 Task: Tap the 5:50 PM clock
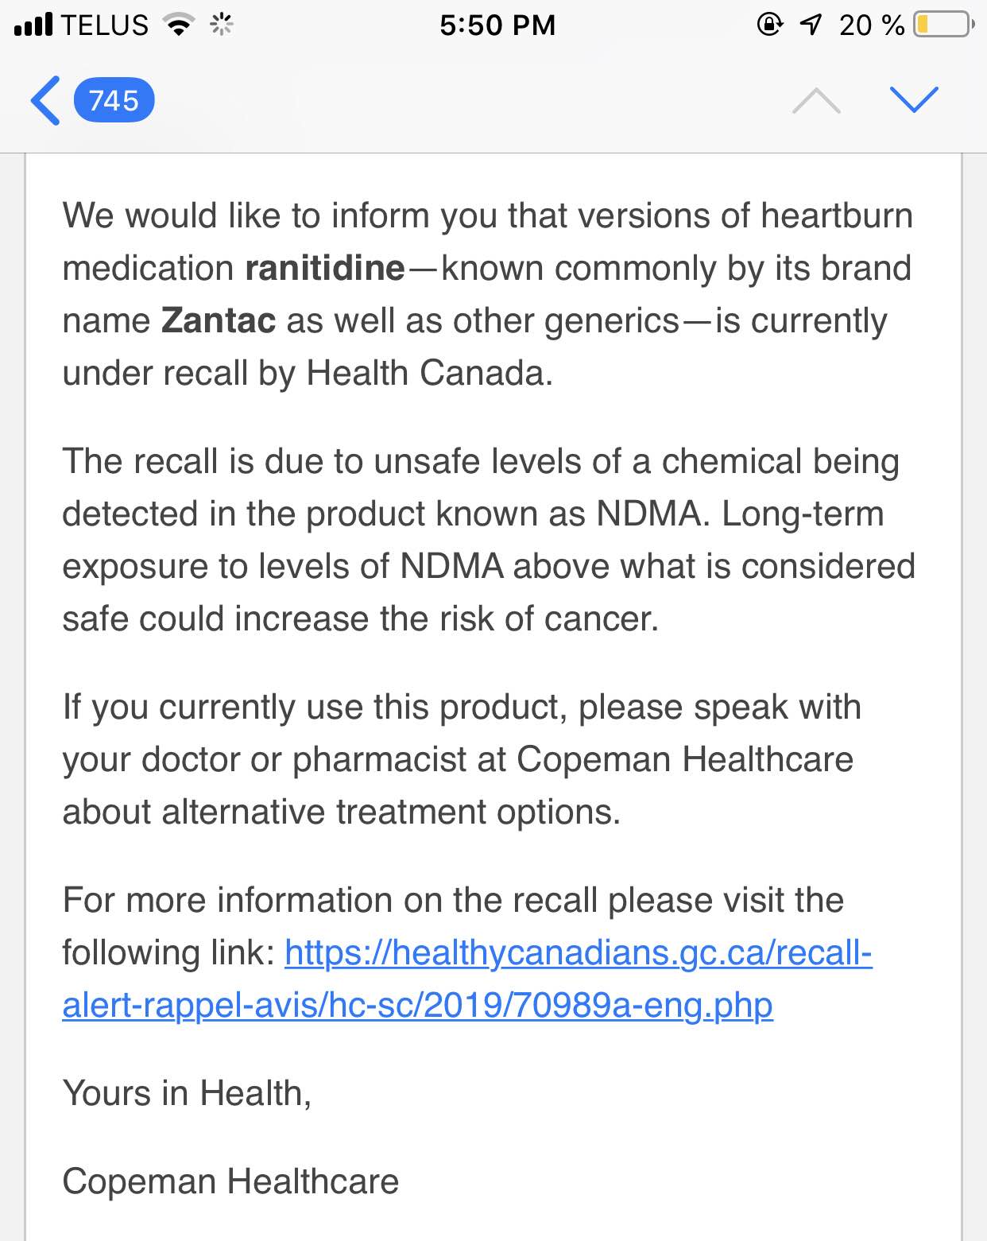point(497,25)
